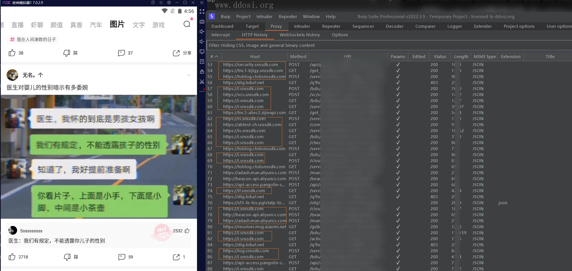The width and height of the screenshot is (572, 271).
Task: Open the Repeater menu in the menu bar
Action: (x=288, y=17)
